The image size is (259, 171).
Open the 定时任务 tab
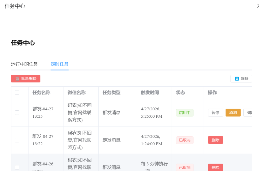59,64
